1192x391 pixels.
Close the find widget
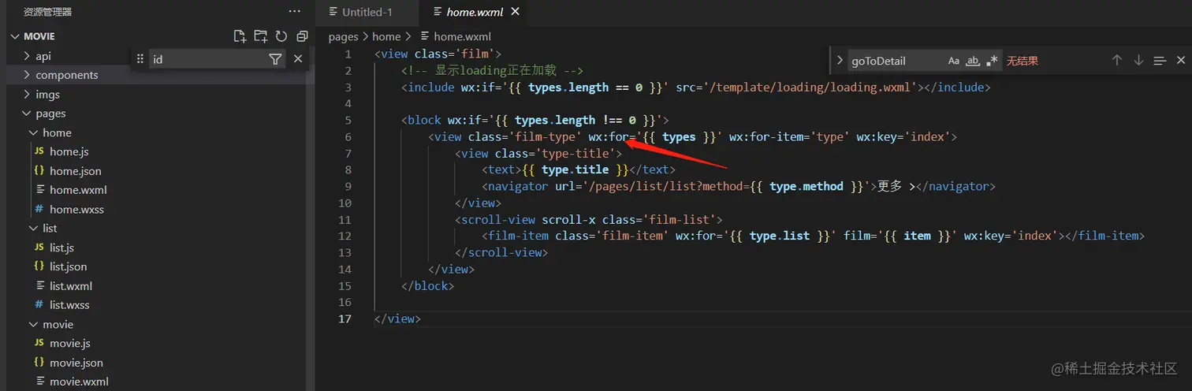(x=1181, y=61)
